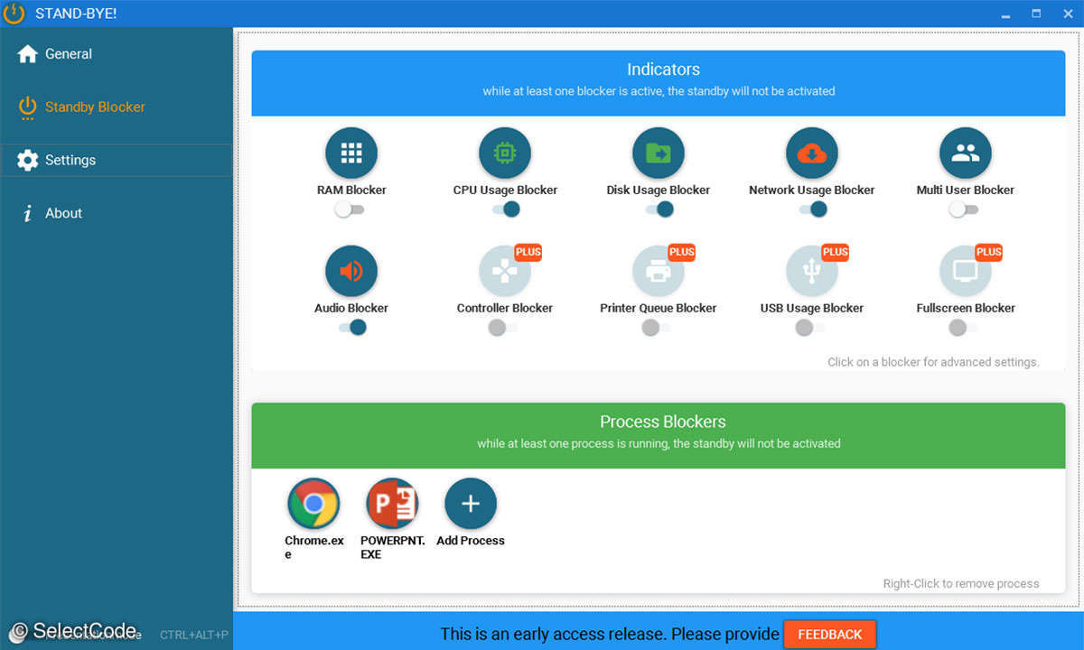
Task: Switch off the Network Usage Blocker toggle
Action: click(813, 209)
